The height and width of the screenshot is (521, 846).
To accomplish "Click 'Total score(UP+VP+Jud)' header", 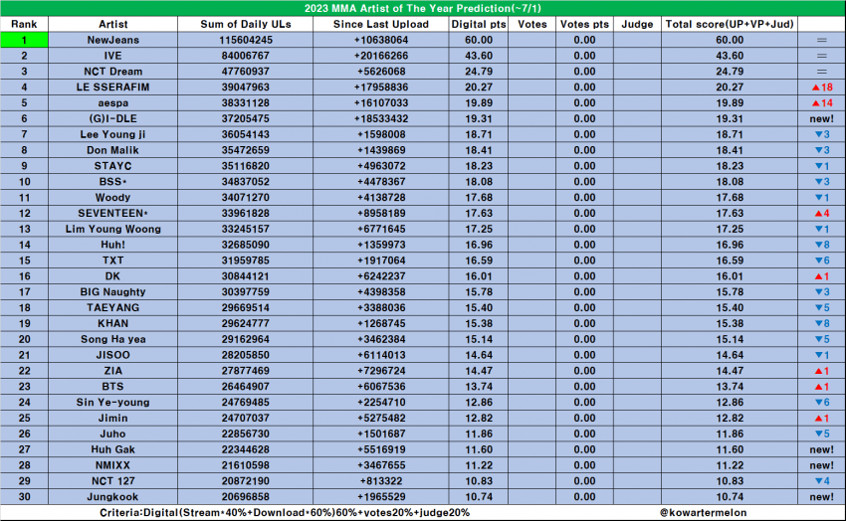I will click(x=730, y=24).
